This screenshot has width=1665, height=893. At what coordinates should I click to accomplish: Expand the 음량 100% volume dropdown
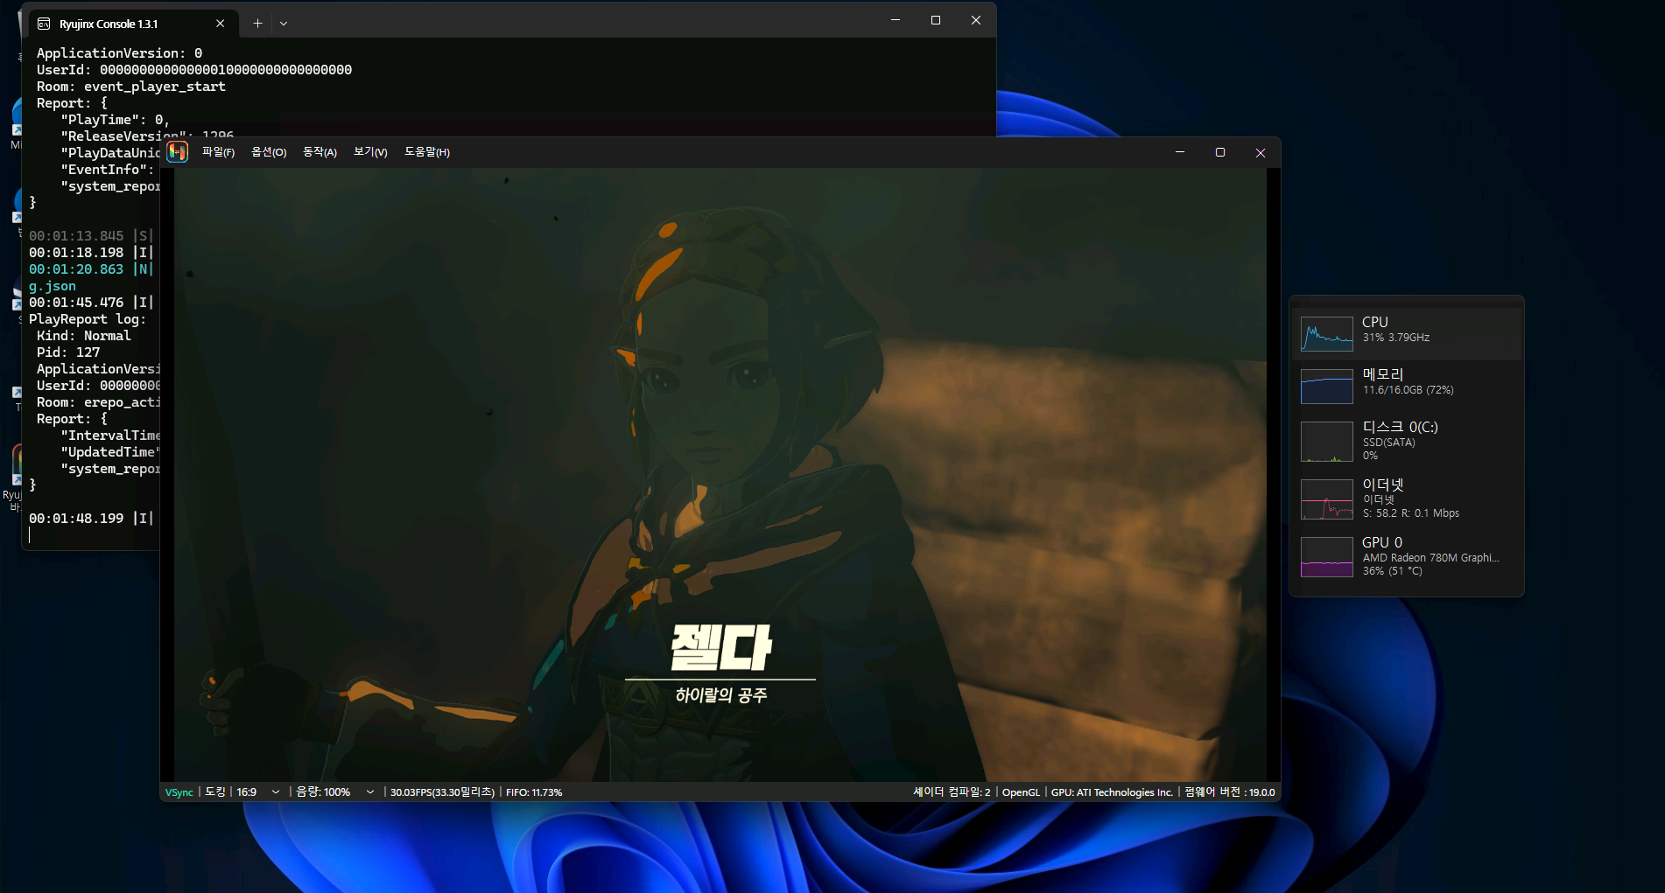point(370,792)
